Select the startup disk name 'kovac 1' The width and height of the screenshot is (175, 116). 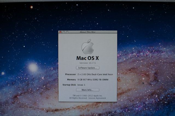[x=81, y=85]
